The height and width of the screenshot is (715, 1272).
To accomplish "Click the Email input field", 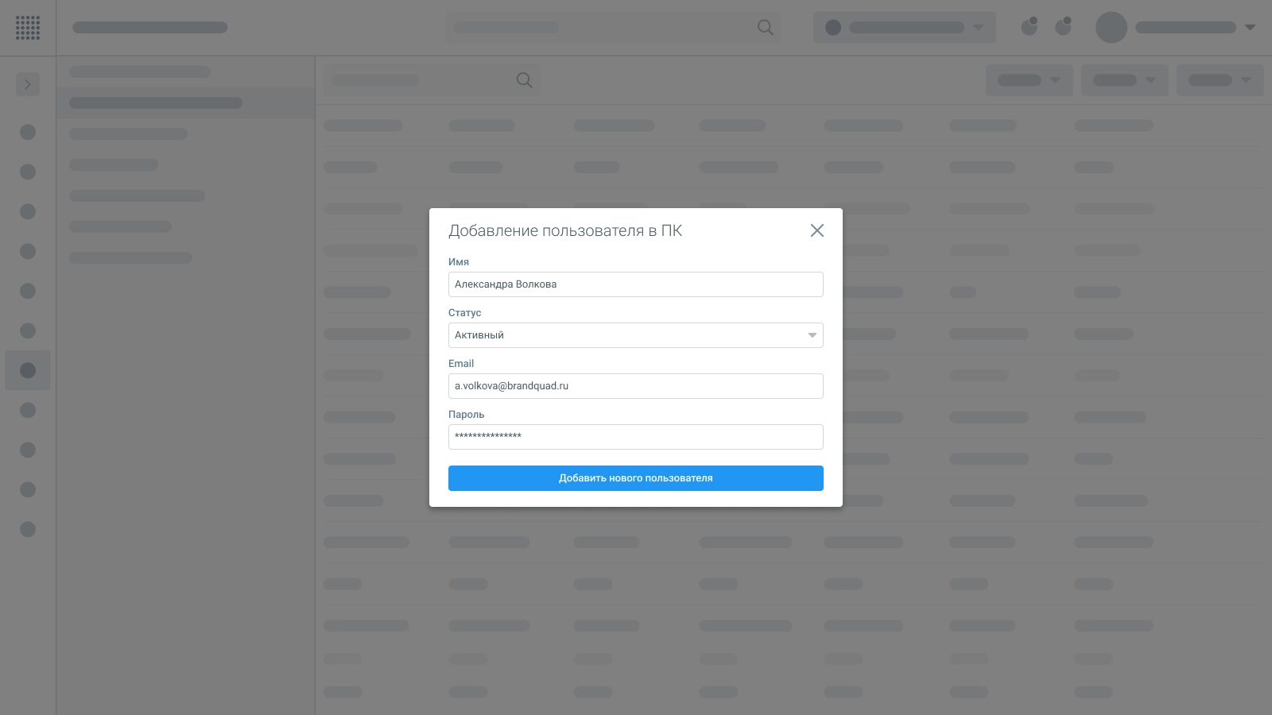I will (635, 386).
